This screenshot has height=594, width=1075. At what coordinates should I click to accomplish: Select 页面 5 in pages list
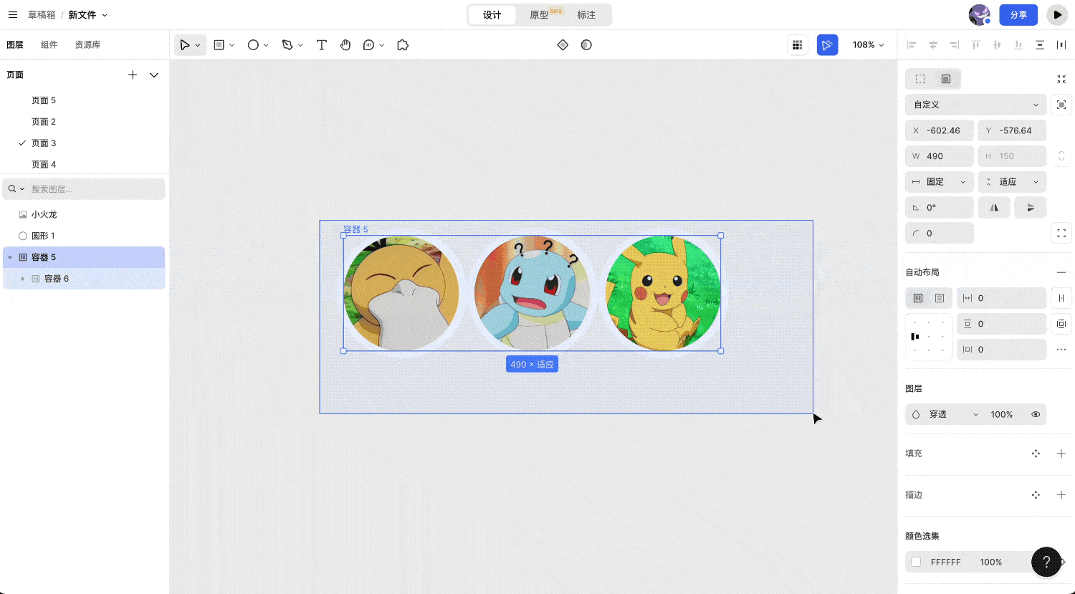pos(44,100)
